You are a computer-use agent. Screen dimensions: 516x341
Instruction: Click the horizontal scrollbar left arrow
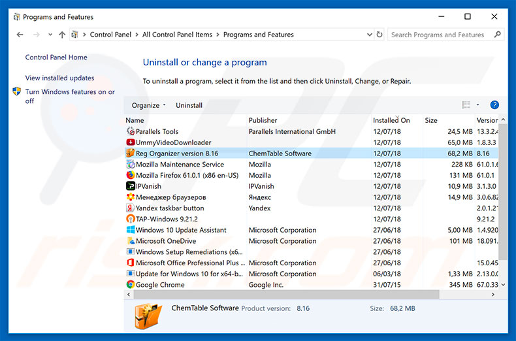(x=129, y=294)
